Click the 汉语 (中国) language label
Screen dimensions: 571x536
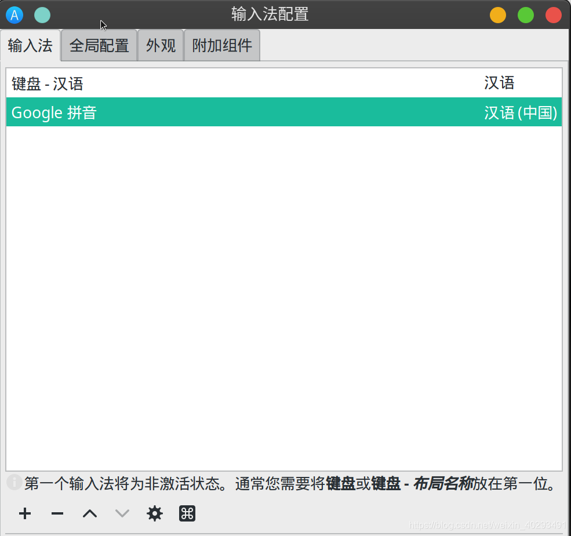[521, 112]
